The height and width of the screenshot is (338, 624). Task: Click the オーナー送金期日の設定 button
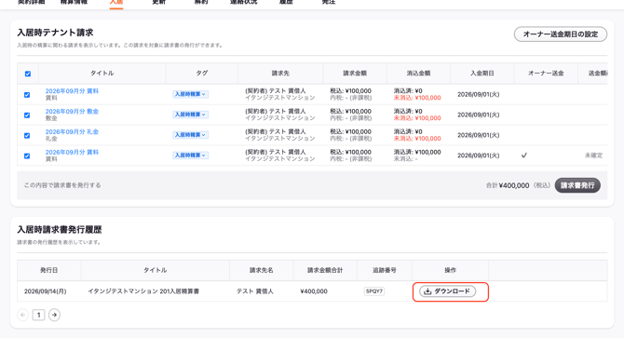pos(561,34)
